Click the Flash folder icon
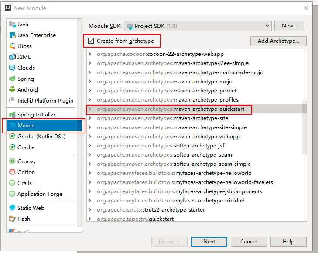 pos(12,219)
